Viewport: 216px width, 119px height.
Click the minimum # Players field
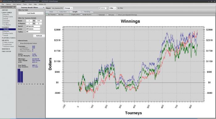pos(29,23)
